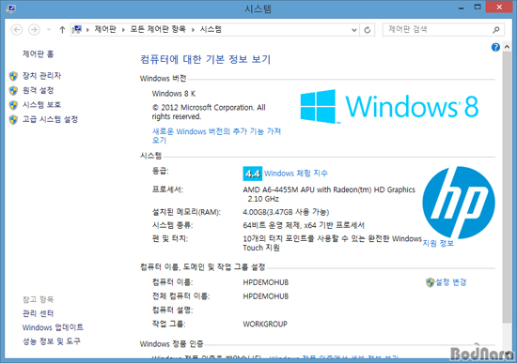Click the scrollbar up arrow
517x363 pixels.
(x=507, y=48)
